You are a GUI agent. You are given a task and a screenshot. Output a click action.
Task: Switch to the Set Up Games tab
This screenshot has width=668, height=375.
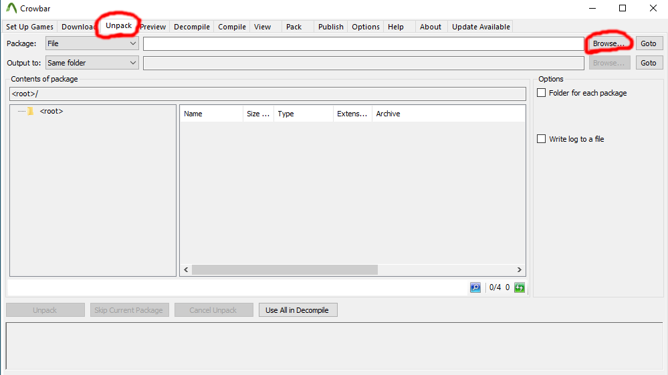tap(30, 27)
